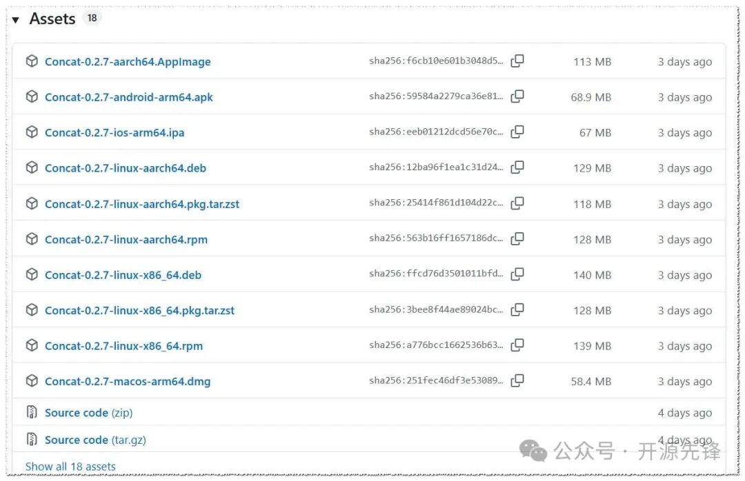
Task: Click the 68.9 MB file size
Action: click(x=591, y=97)
